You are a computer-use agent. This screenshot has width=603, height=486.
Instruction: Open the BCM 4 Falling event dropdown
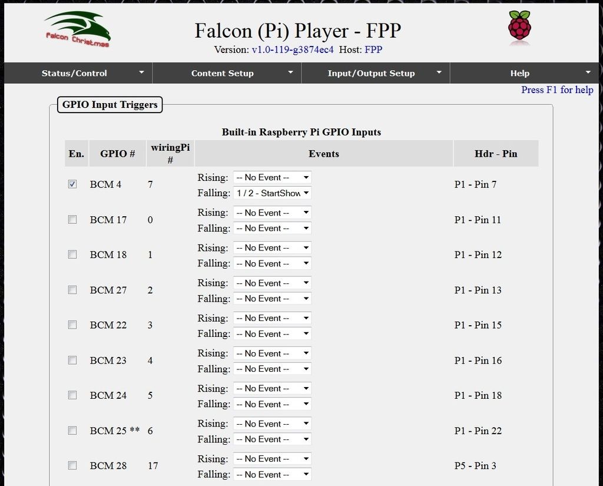pos(272,193)
